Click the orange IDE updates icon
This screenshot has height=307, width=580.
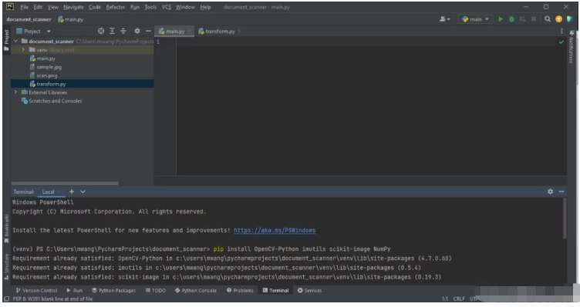coord(558,19)
